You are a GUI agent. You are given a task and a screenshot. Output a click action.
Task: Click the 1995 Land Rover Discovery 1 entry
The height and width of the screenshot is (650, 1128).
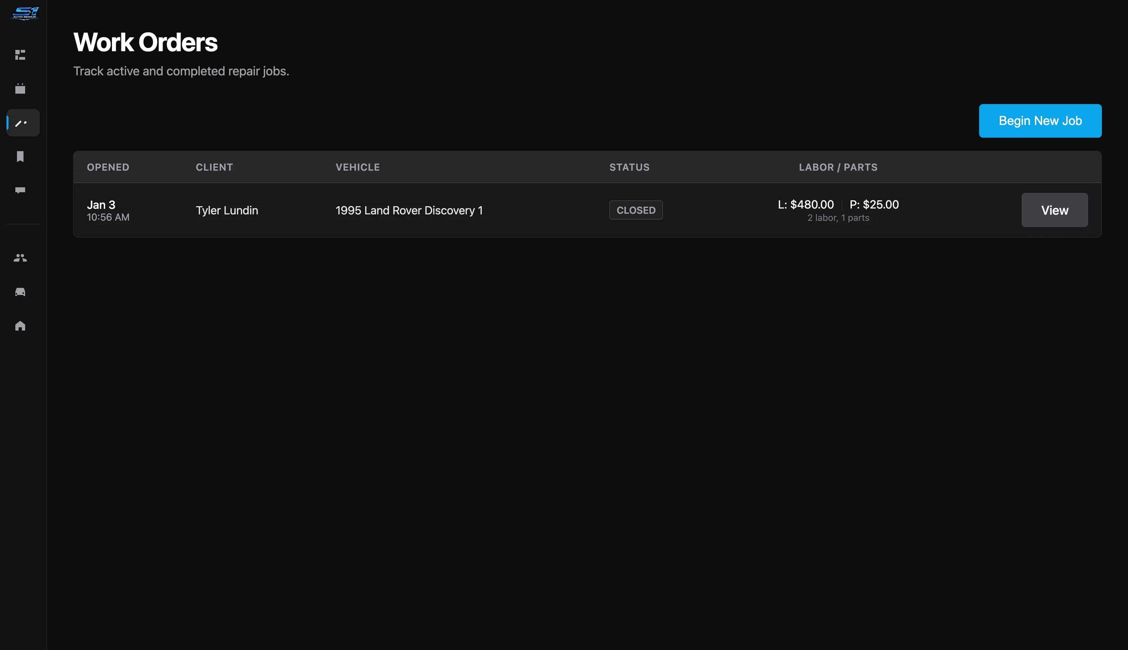pos(409,211)
